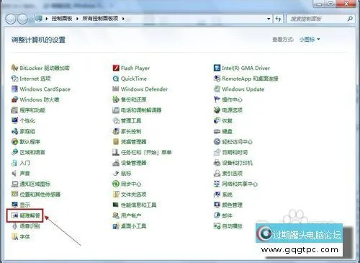Image resolution: width=360 pixels, height=263 pixels.
Task: Open the 设备管理器 icon
Action: 116,163
